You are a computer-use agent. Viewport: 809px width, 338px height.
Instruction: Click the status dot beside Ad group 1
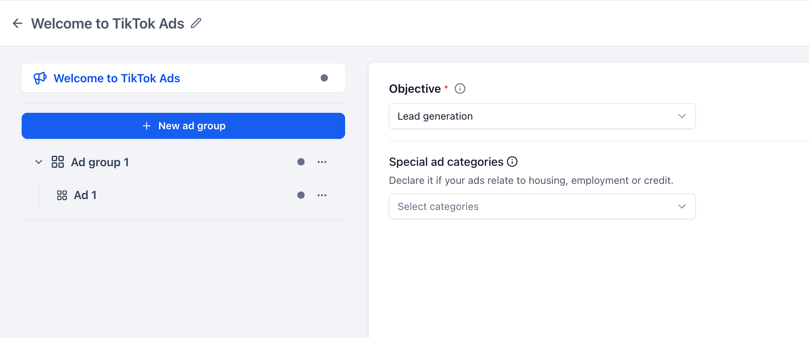pyautogui.click(x=301, y=162)
